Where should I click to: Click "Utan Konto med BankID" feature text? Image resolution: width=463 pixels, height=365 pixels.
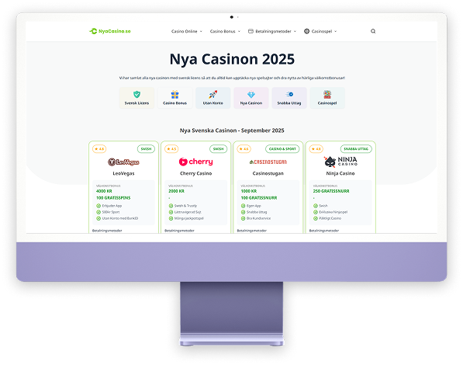pyautogui.click(x=120, y=218)
